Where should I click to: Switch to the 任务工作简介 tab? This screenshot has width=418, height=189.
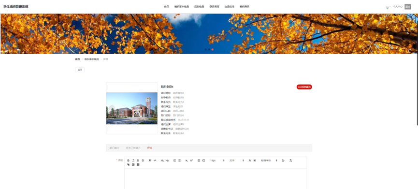pos(133,148)
